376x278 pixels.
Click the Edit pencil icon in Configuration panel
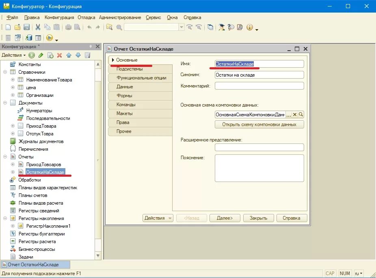pos(41,55)
